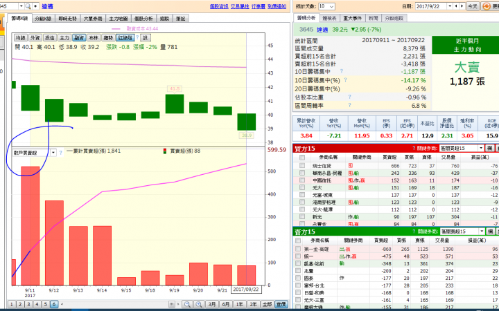This screenshot has width=499, height=311.
Task: Open the 新聞 tab
Action: 374,18
